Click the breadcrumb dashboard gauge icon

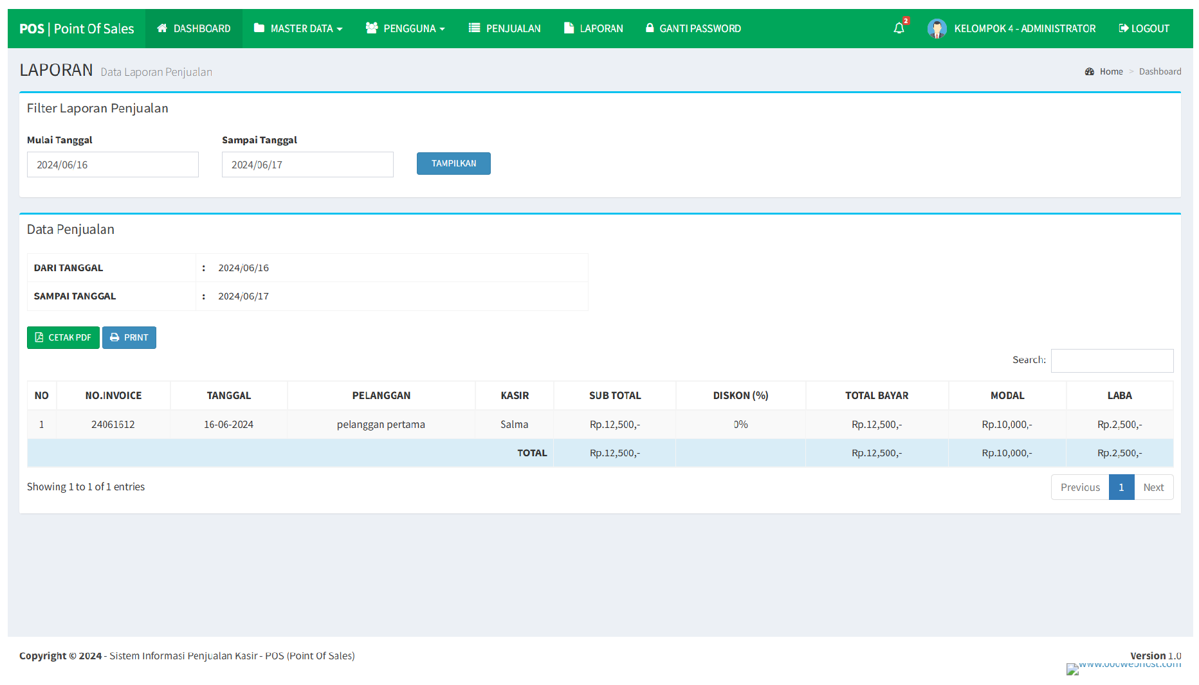click(1089, 72)
